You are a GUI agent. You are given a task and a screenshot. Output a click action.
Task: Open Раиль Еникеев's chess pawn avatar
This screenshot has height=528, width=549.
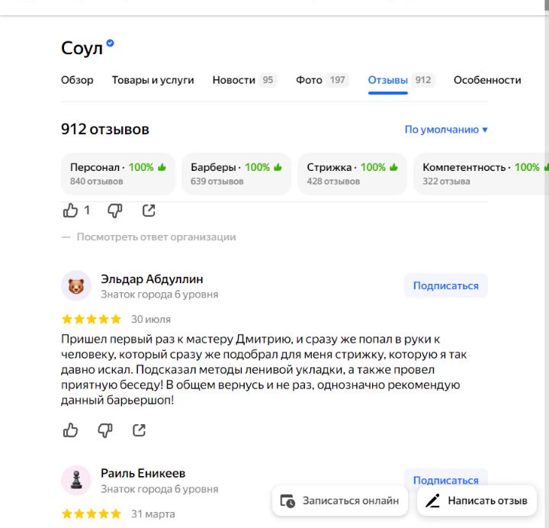pyautogui.click(x=76, y=480)
